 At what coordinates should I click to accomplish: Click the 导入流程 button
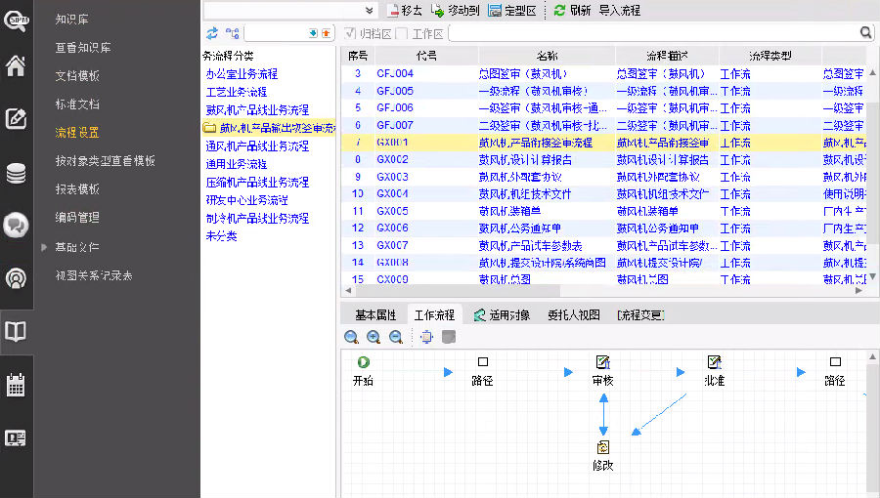(620, 10)
